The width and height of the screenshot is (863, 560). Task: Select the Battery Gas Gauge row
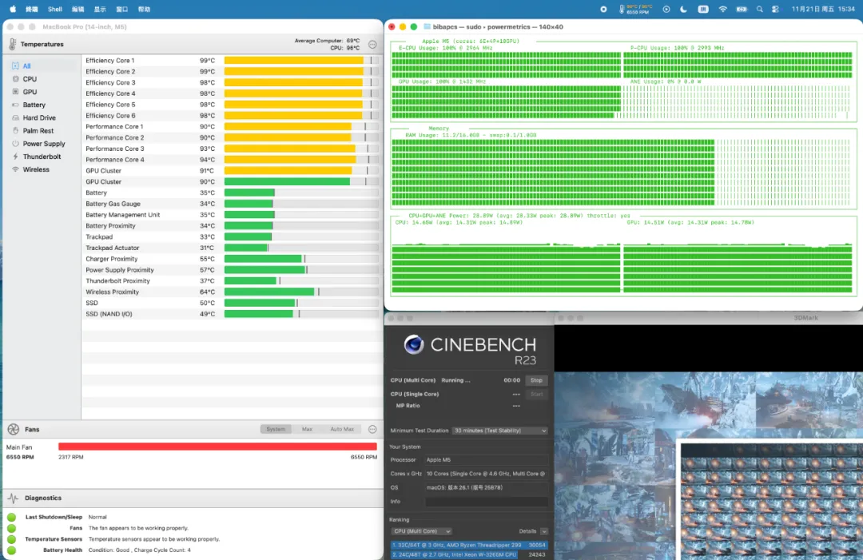pyautogui.click(x=232, y=204)
